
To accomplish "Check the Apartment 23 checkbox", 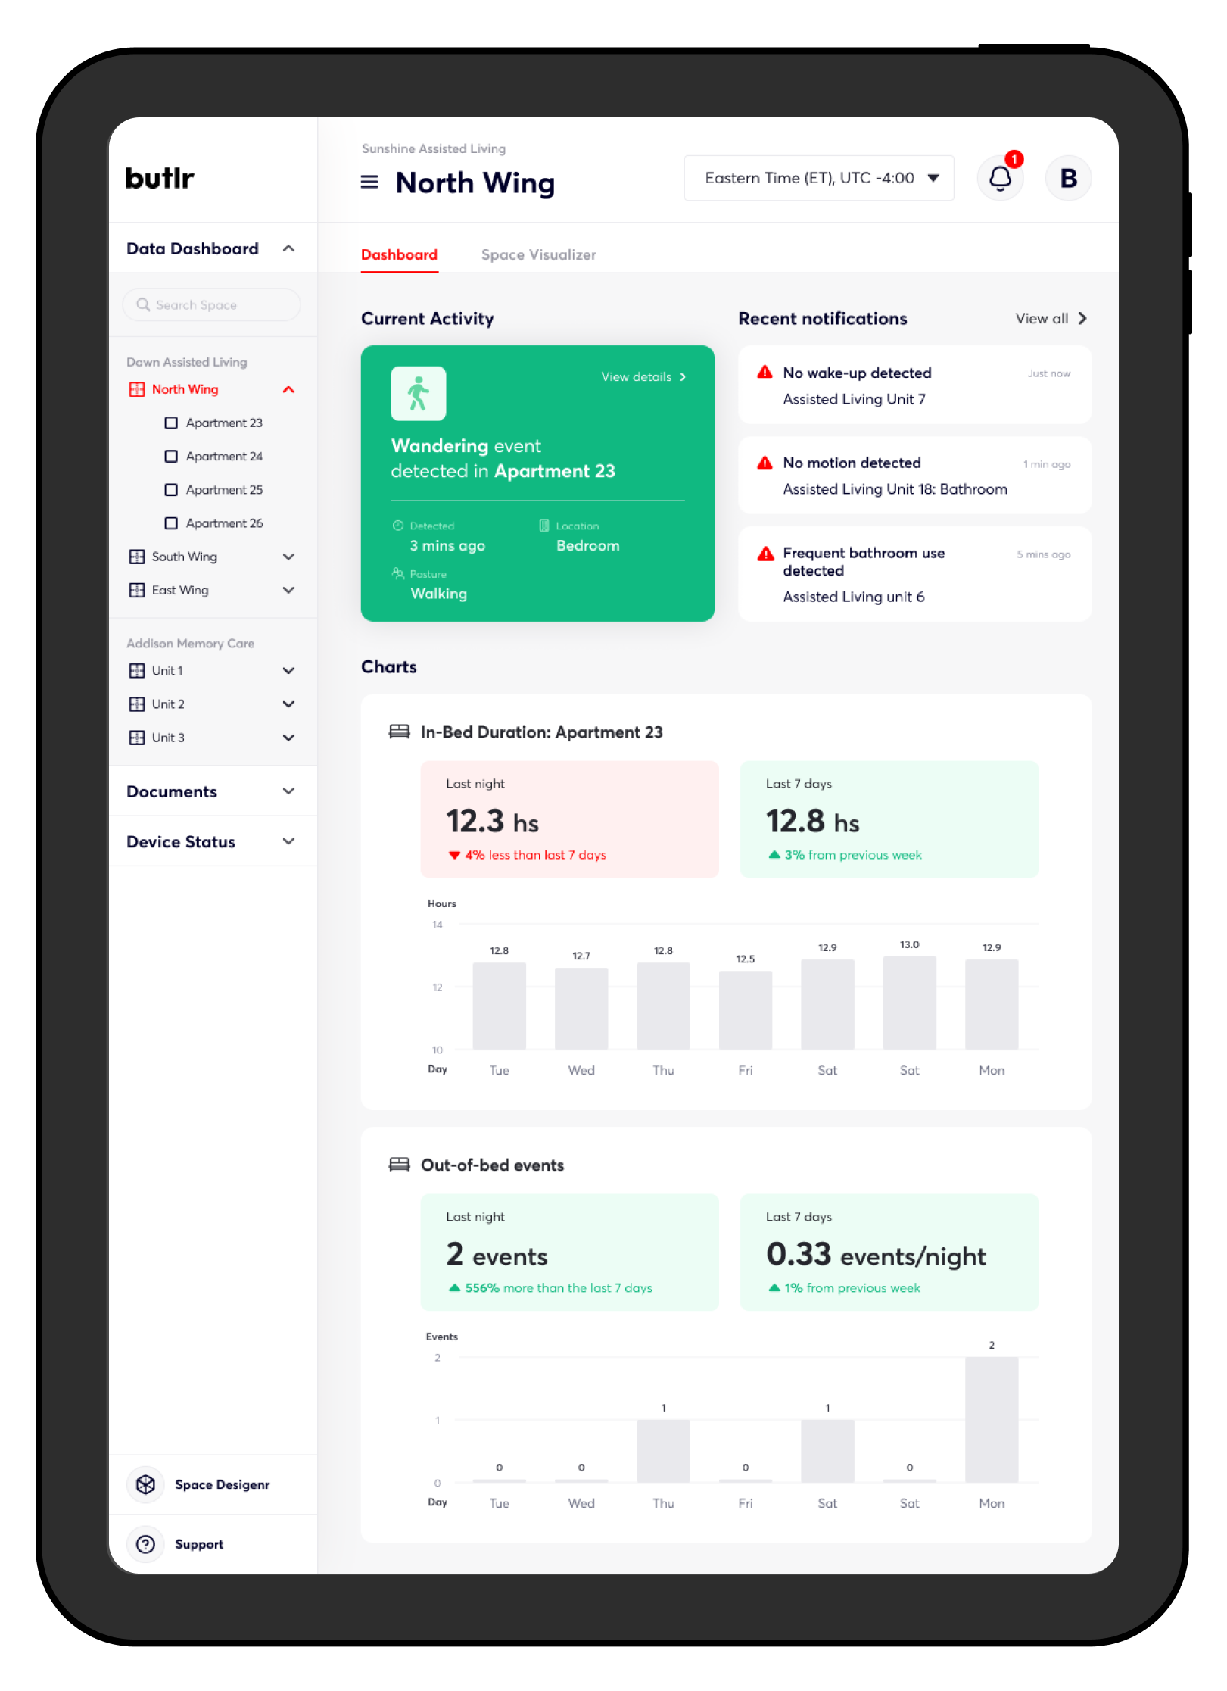I will click(x=171, y=423).
